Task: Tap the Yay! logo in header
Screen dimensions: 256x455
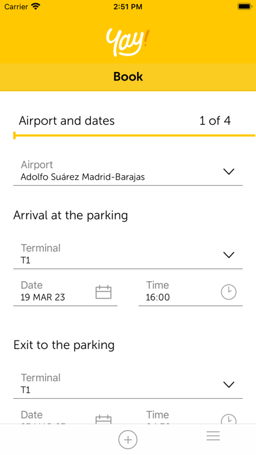Action: tap(127, 42)
